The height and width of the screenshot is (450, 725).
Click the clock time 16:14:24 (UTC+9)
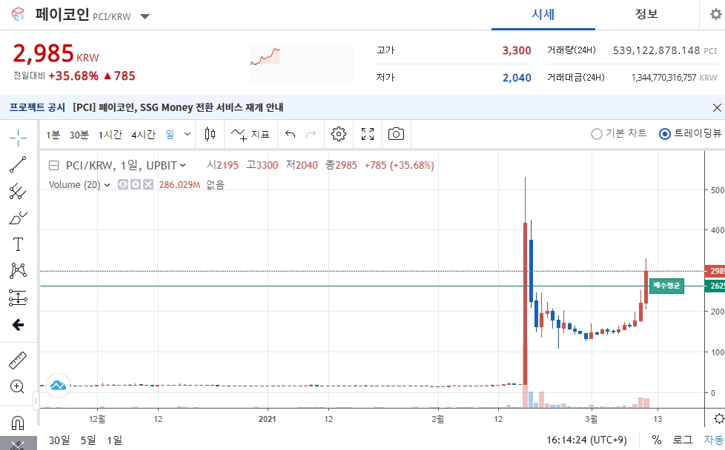[x=586, y=440]
